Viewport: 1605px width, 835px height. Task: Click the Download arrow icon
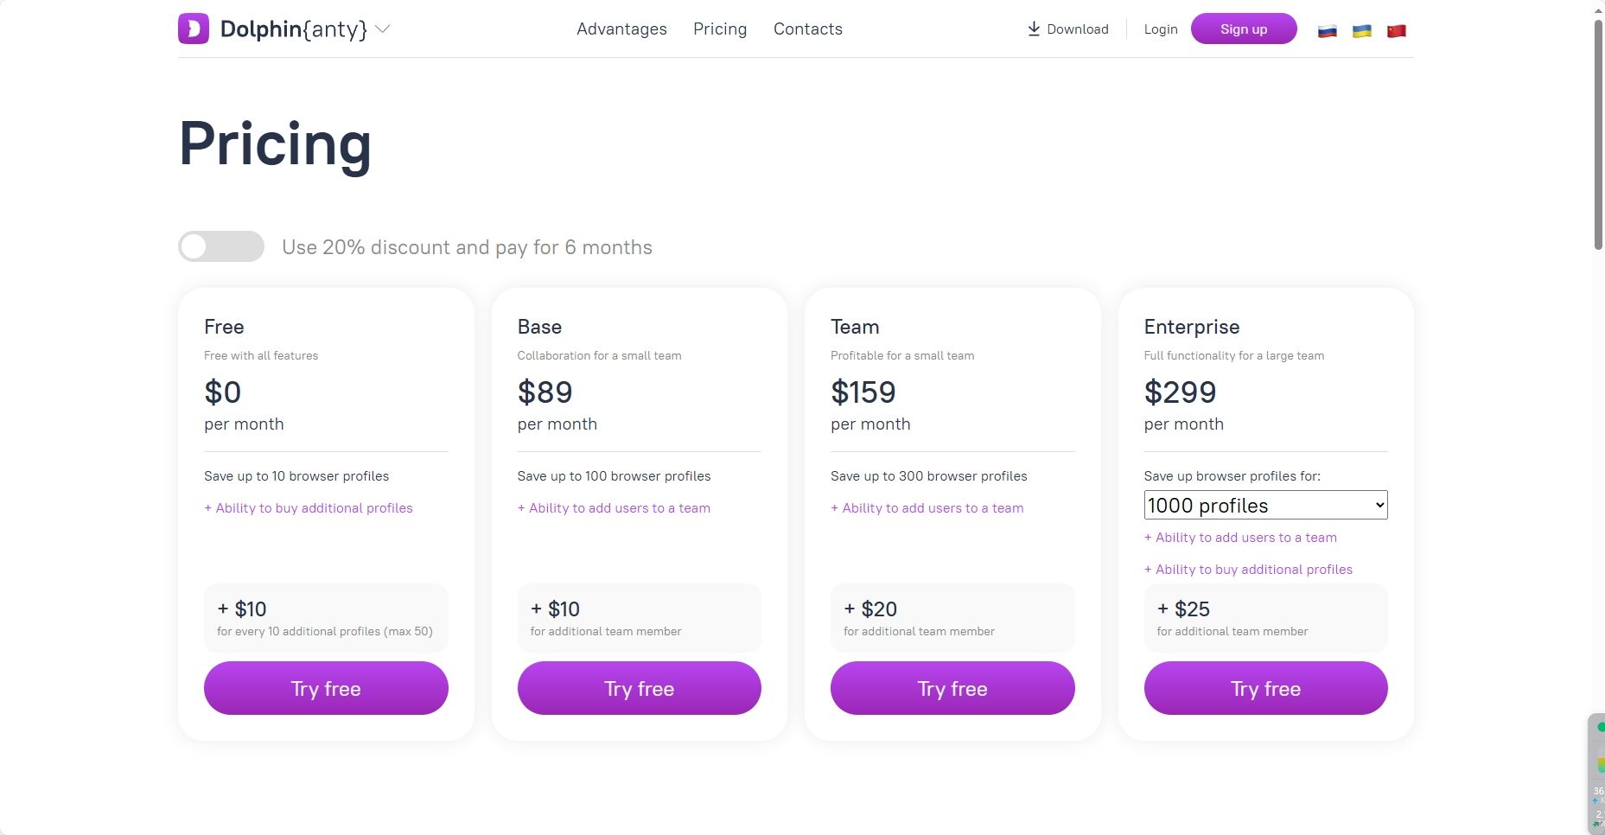coord(1033,29)
